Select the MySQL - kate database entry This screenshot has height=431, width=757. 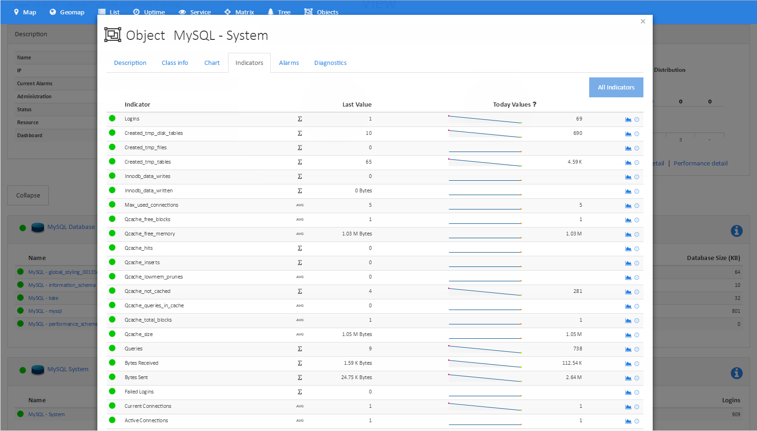[43, 298]
